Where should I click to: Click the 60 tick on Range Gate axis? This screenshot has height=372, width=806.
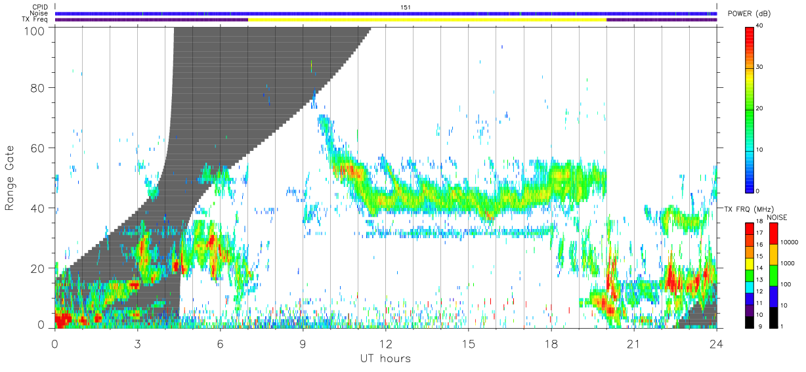point(38,148)
